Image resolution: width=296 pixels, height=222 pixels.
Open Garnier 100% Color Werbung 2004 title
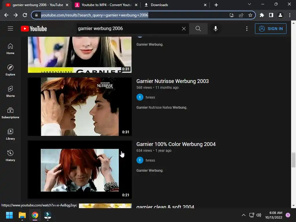(176, 144)
